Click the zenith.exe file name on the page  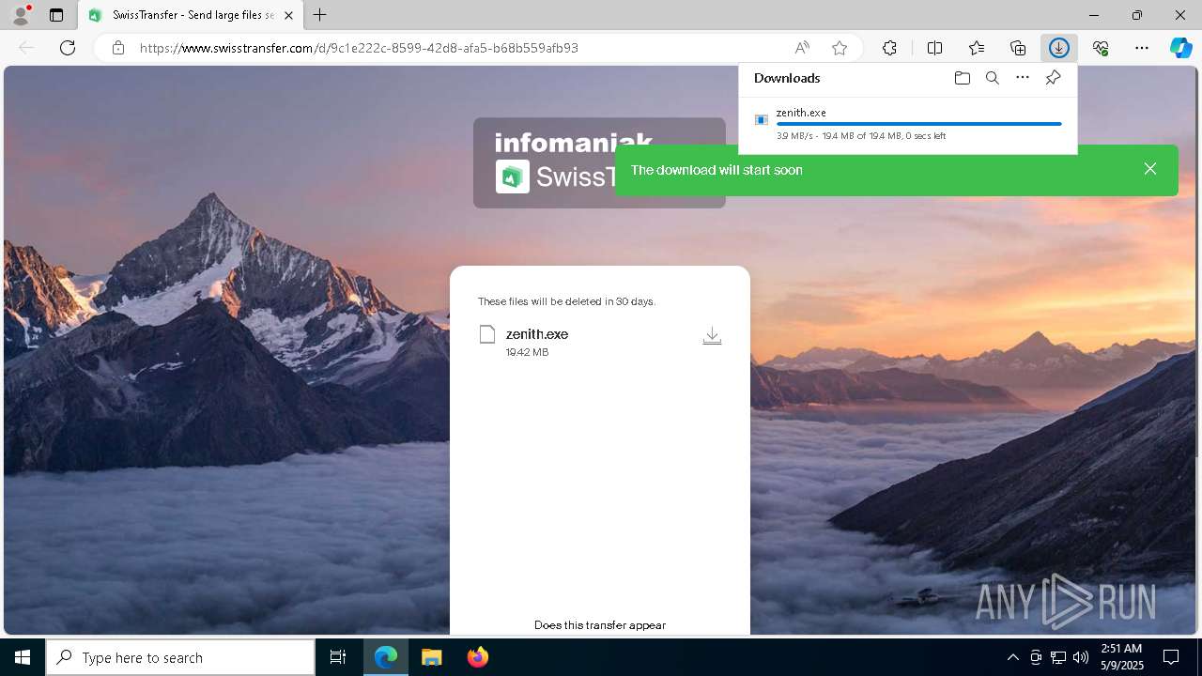537,334
